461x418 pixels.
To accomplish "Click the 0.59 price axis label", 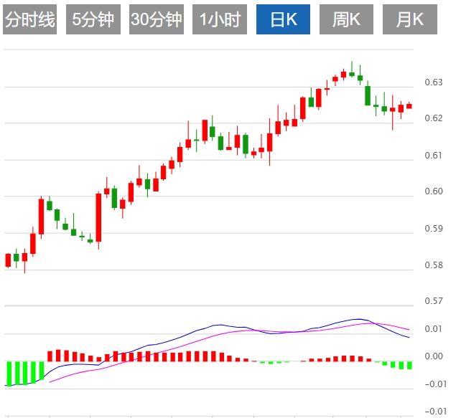I will (x=434, y=229).
